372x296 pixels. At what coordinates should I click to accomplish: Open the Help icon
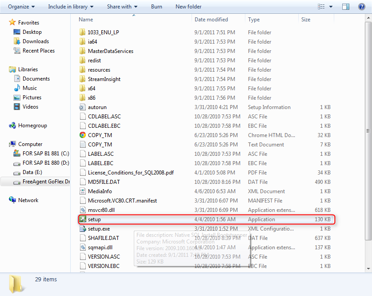362,7
